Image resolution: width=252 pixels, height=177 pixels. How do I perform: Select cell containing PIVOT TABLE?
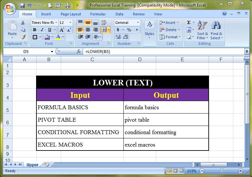coord(80,120)
